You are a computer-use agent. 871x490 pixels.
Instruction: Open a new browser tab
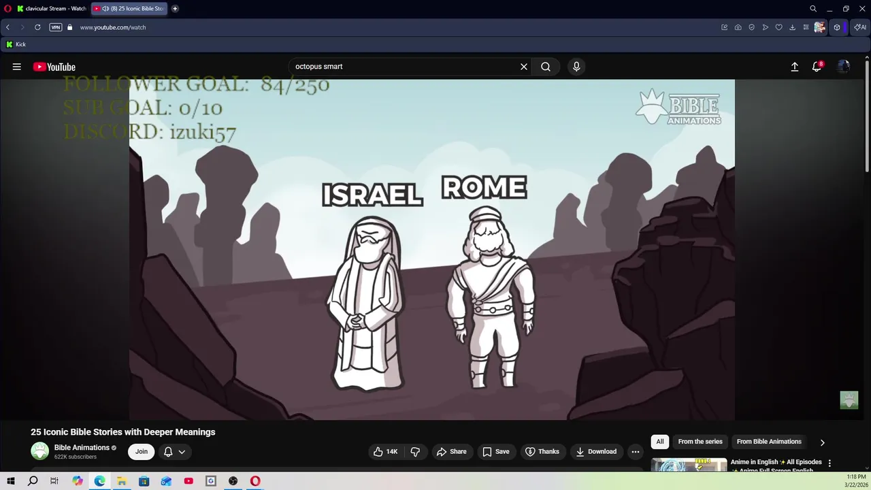point(175,9)
